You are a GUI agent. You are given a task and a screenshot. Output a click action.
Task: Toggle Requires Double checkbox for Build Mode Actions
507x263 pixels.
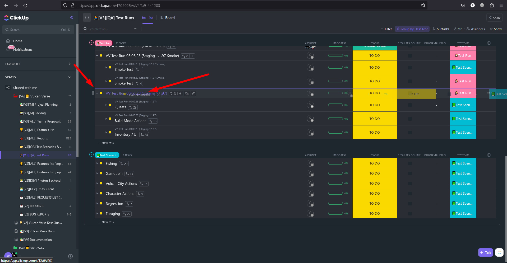410,119
